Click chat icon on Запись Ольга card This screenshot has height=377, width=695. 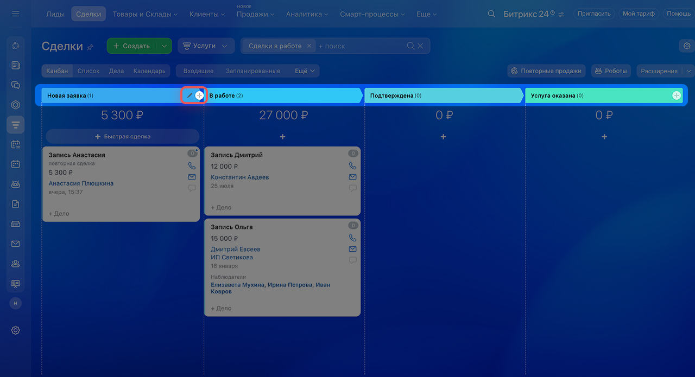point(353,260)
